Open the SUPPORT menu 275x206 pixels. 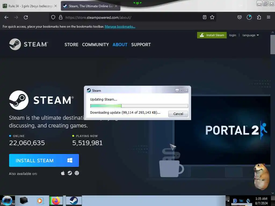141,45
